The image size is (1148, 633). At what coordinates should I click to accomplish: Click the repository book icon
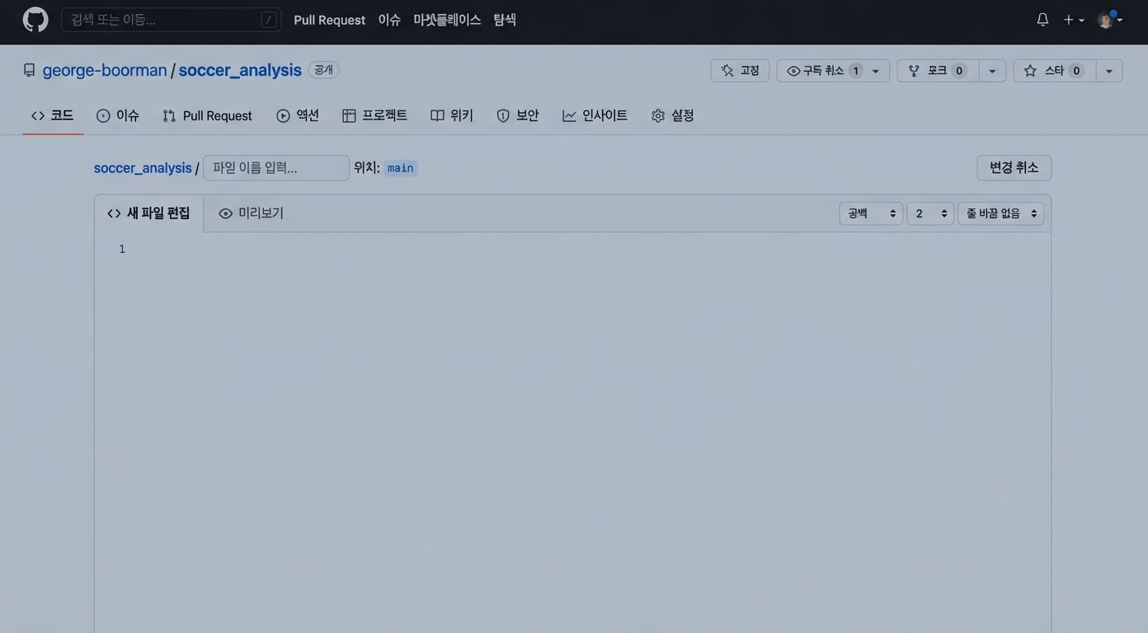pyautogui.click(x=30, y=70)
